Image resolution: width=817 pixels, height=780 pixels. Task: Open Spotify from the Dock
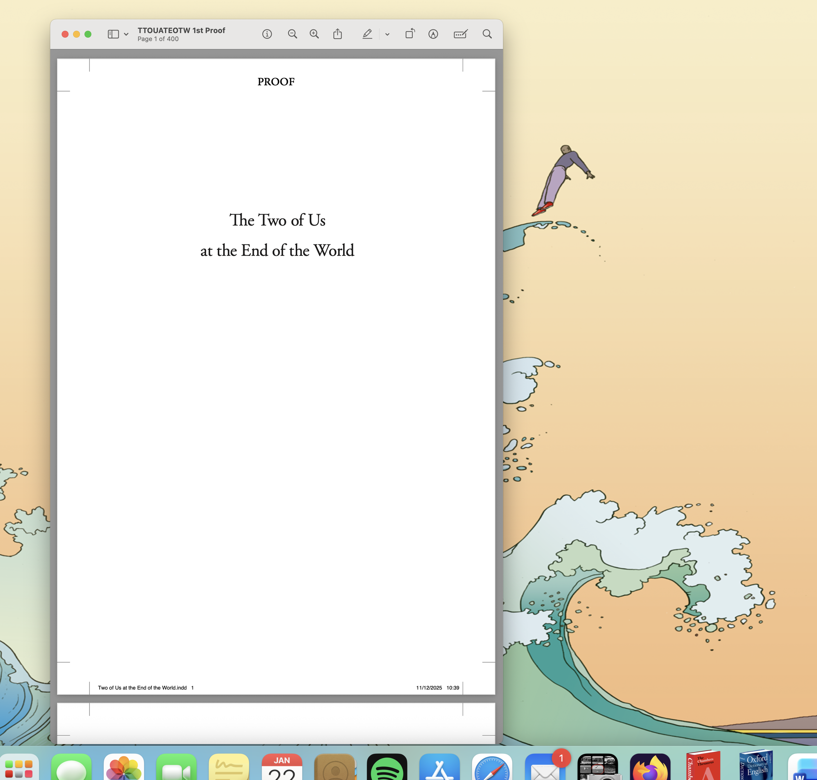pos(387,768)
